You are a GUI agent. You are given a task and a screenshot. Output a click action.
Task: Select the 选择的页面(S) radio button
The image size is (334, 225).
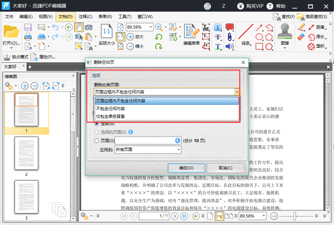click(x=97, y=132)
